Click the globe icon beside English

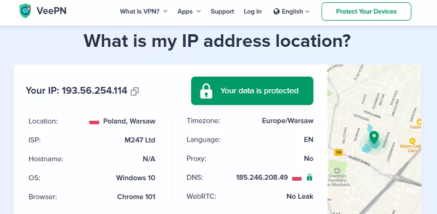click(x=276, y=11)
